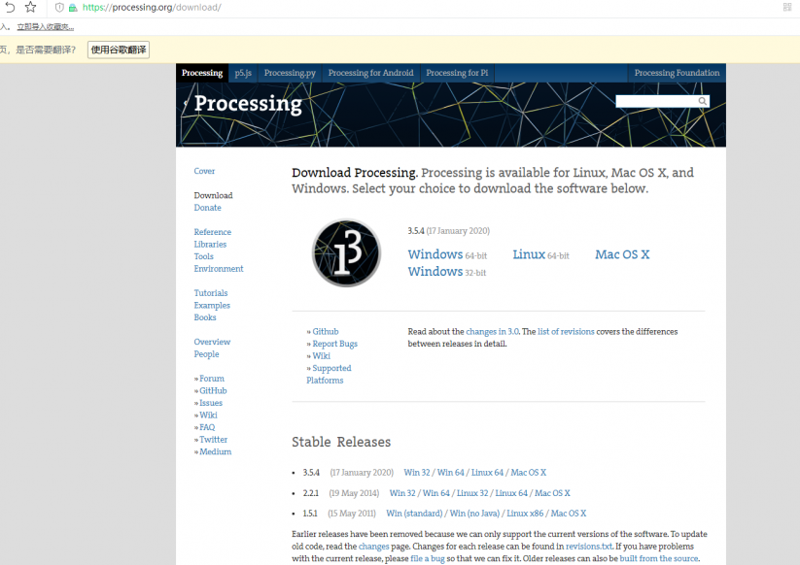The width and height of the screenshot is (800, 565).
Task: Download 3.5.4 Win 32 stable release
Action: pos(417,473)
